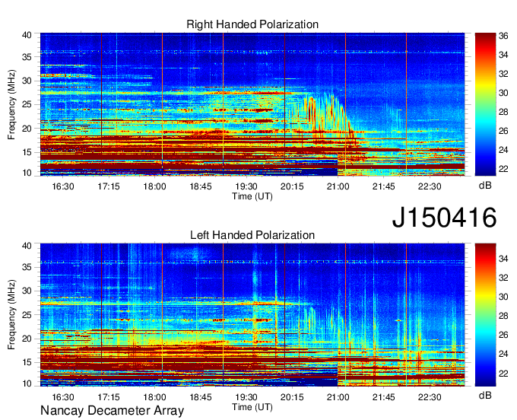Image resolution: width=517 pixels, height=420 pixels.
Task: Click 17:15 tick on the top plot
Action: point(109,186)
